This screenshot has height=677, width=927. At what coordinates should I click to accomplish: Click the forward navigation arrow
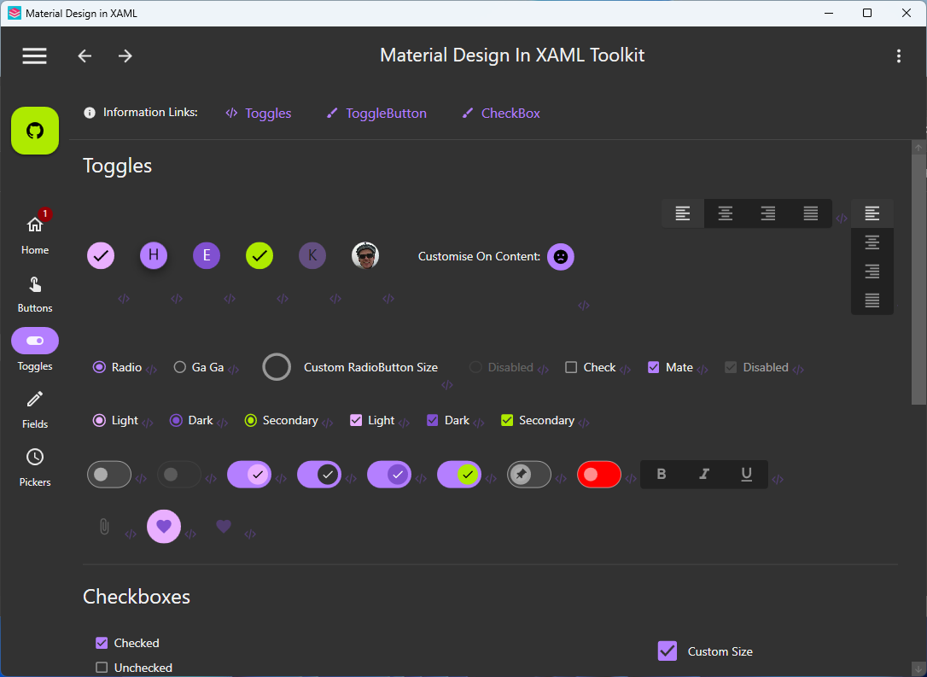[125, 55]
